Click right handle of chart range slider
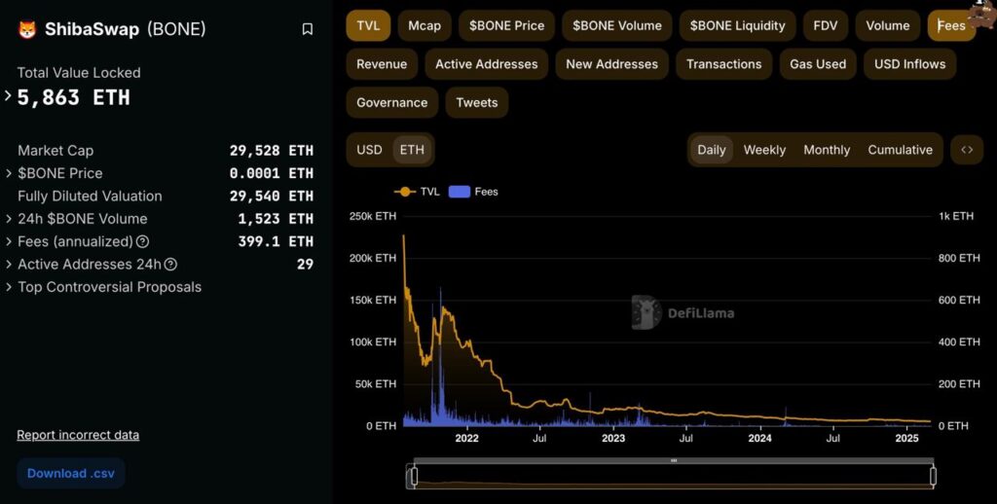This screenshot has height=504, width=997. coord(934,476)
